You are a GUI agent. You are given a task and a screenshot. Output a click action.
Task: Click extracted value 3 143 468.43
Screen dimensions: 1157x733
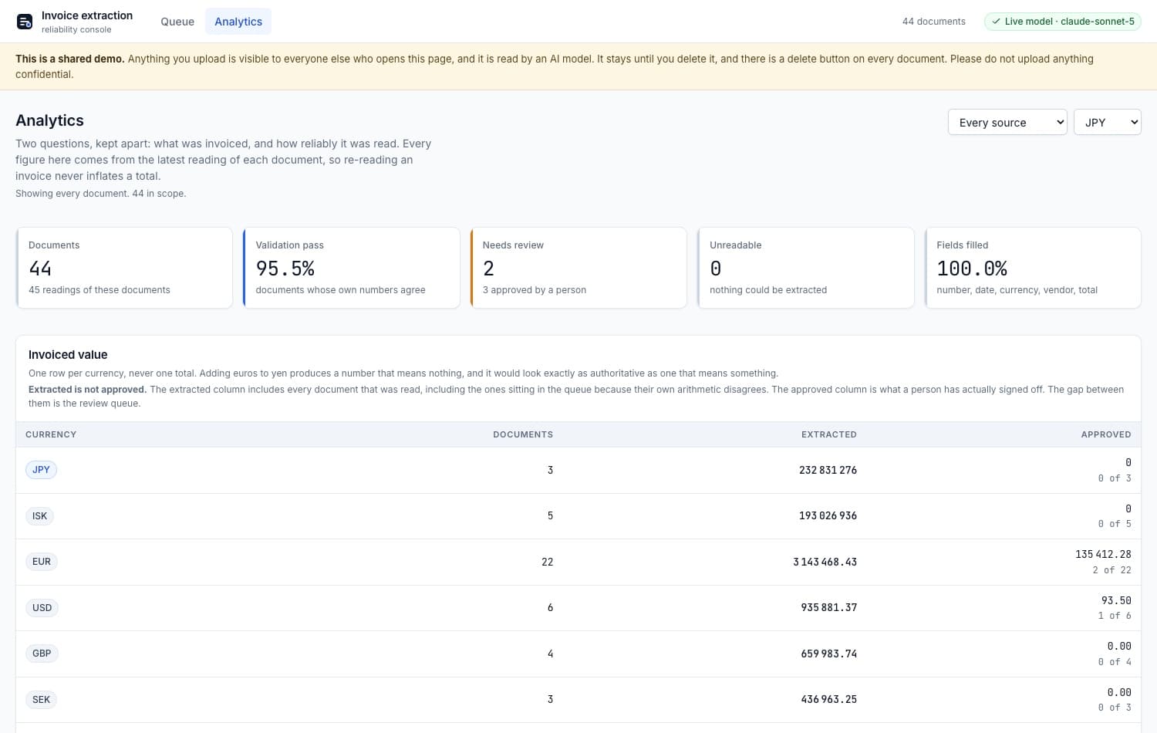pyautogui.click(x=825, y=562)
